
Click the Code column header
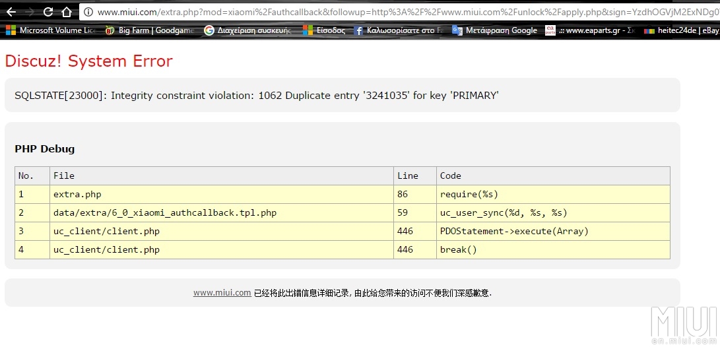[x=553, y=176]
